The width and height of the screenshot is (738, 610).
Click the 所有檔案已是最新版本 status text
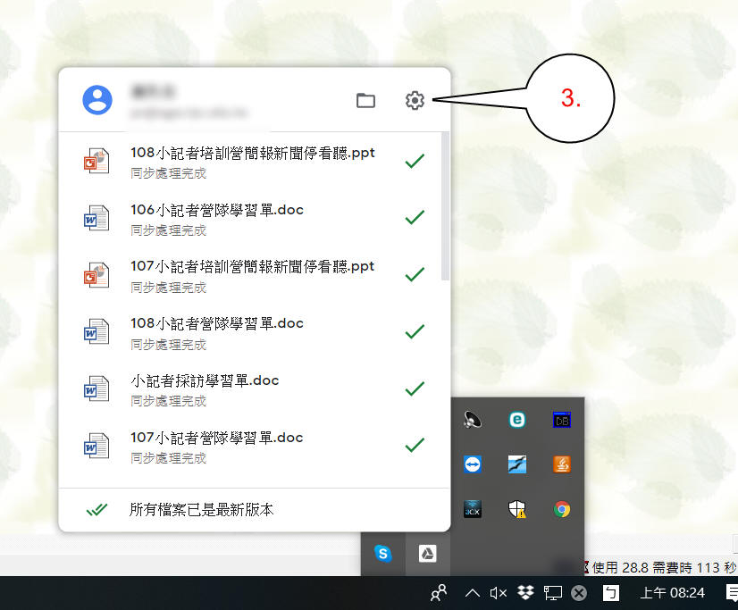click(201, 509)
